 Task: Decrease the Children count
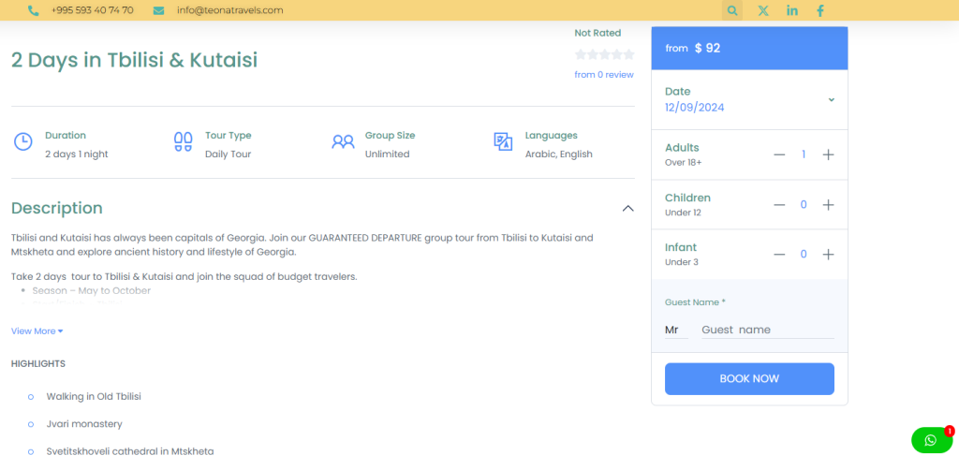tap(779, 205)
